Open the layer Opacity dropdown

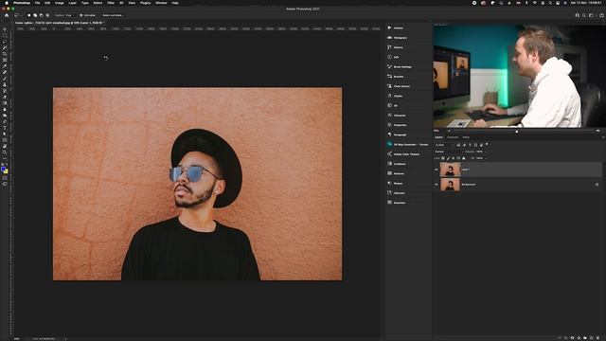pos(486,152)
